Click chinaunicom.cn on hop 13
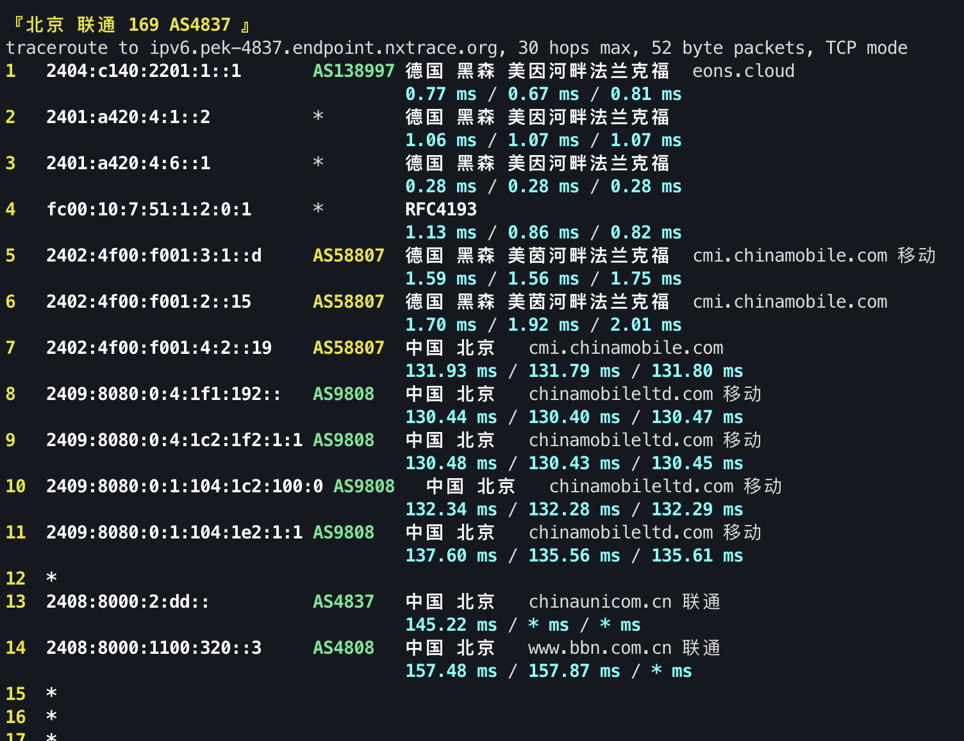 tap(599, 601)
